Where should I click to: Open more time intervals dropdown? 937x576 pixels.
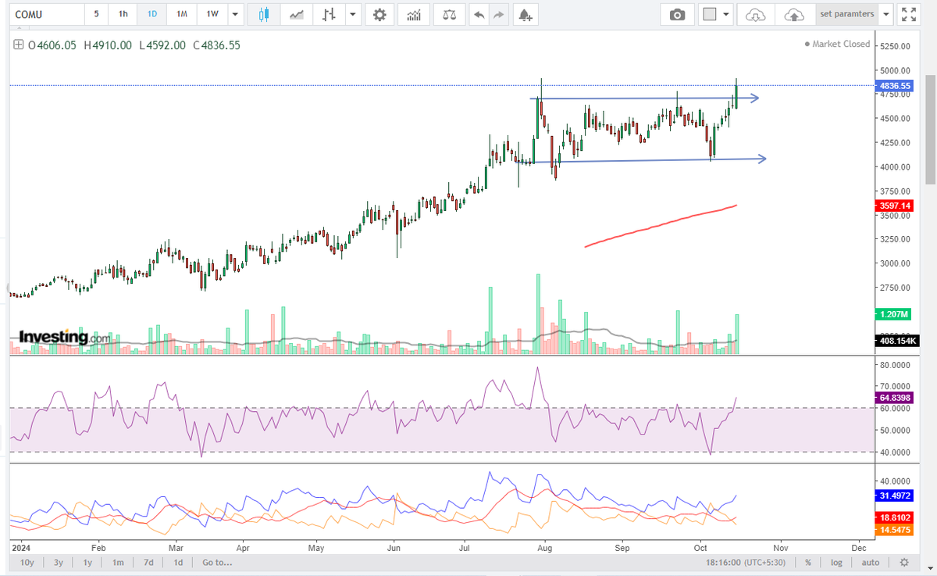[235, 14]
